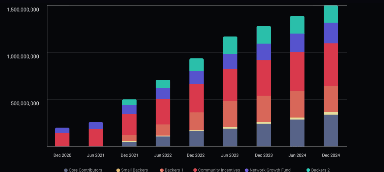Screen dimensions: 384x172
Task: Toggle the Network Growth Fund label
Action: click(x=270, y=170)
